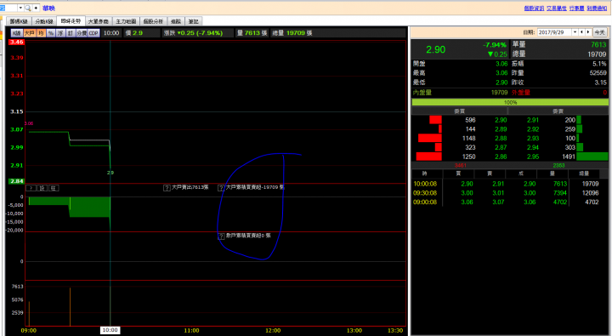The width and height of the screenshot is (612, 336).
Task: Switch to the 個股分析 tab
Action: (153, 21)
